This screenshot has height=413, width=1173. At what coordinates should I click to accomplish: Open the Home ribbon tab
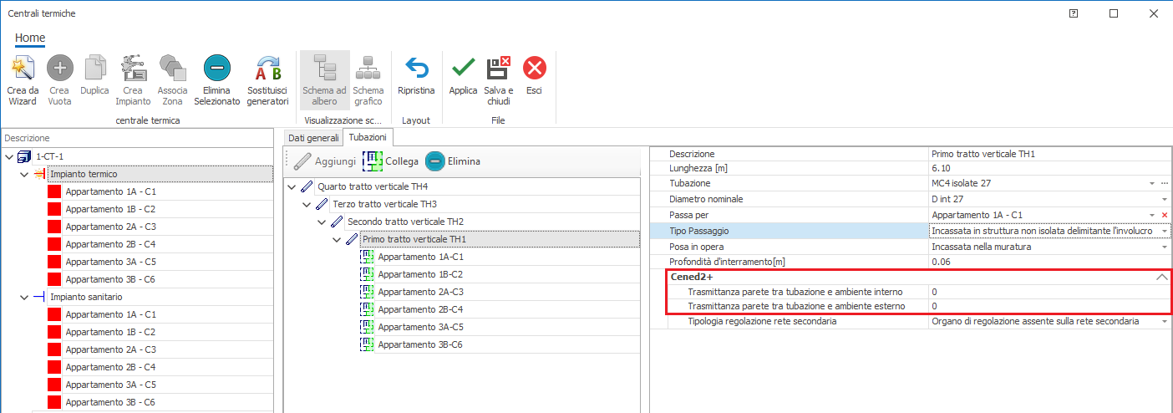point(30,38)
